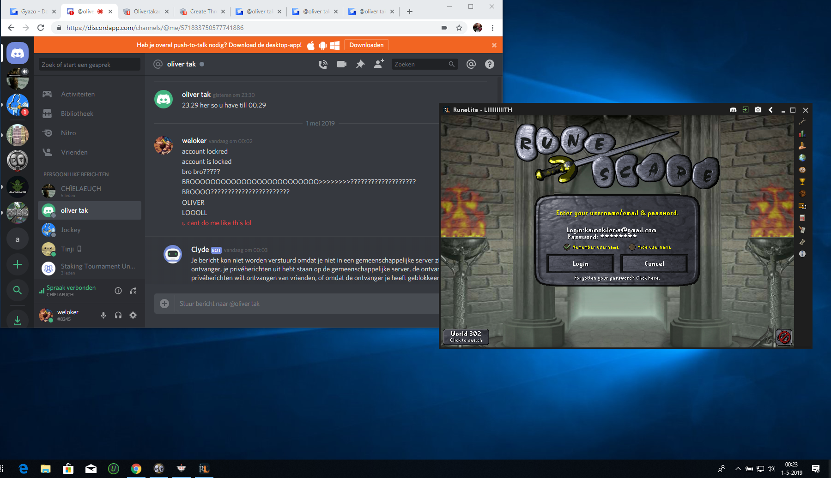This screenshot has height=478, width=831.
Task: Click the green plus Add Server icon
Action: [x=18, y=264]
